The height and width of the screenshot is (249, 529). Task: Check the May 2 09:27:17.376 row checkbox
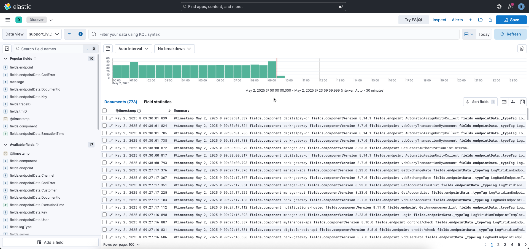click(x=104, y=170)
